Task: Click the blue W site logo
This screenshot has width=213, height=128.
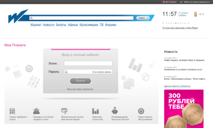Action: pyautogui.click(x=18, y=16)
